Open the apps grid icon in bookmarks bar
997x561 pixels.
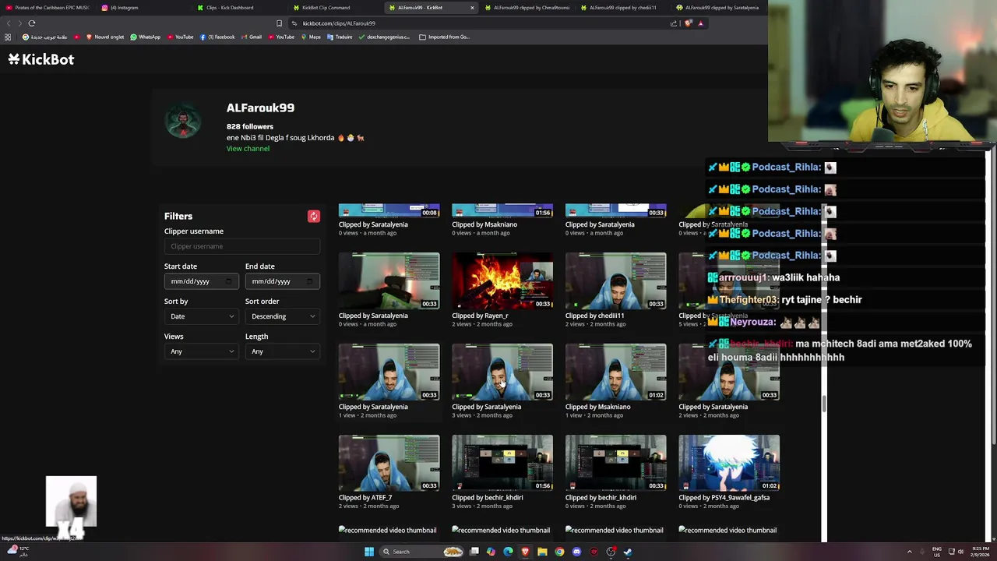[8, 37]
